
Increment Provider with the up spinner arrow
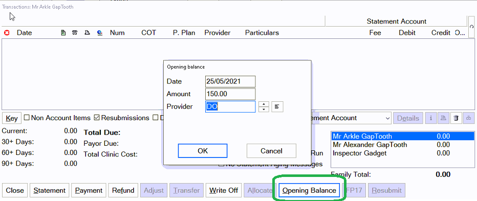point(264,104)
